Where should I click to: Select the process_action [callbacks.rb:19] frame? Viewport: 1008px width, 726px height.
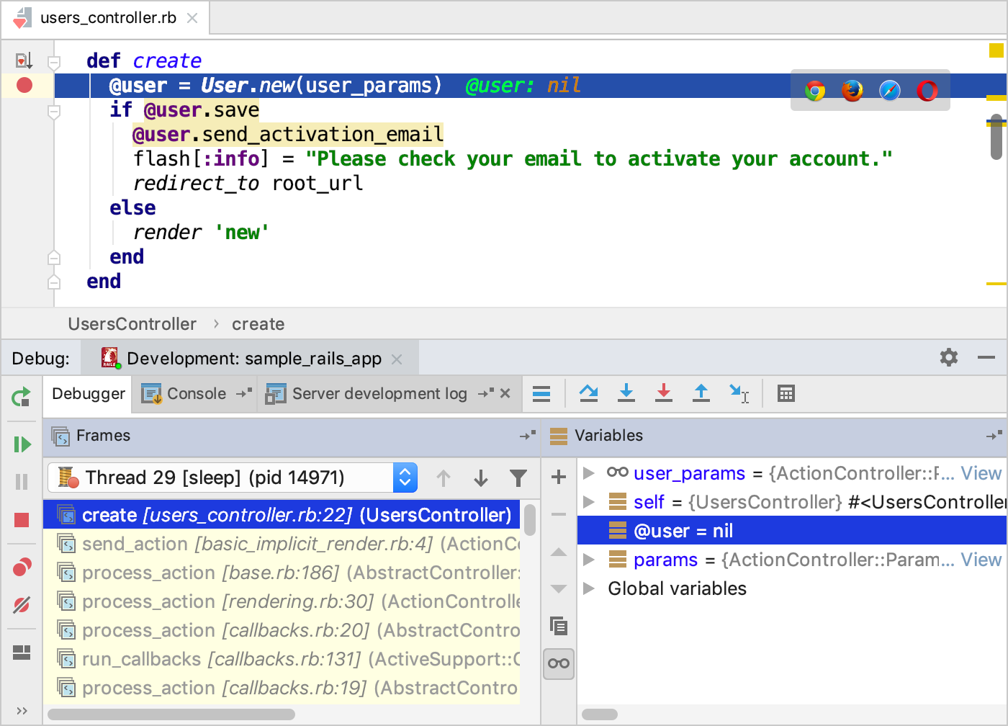tap(282, 688)
